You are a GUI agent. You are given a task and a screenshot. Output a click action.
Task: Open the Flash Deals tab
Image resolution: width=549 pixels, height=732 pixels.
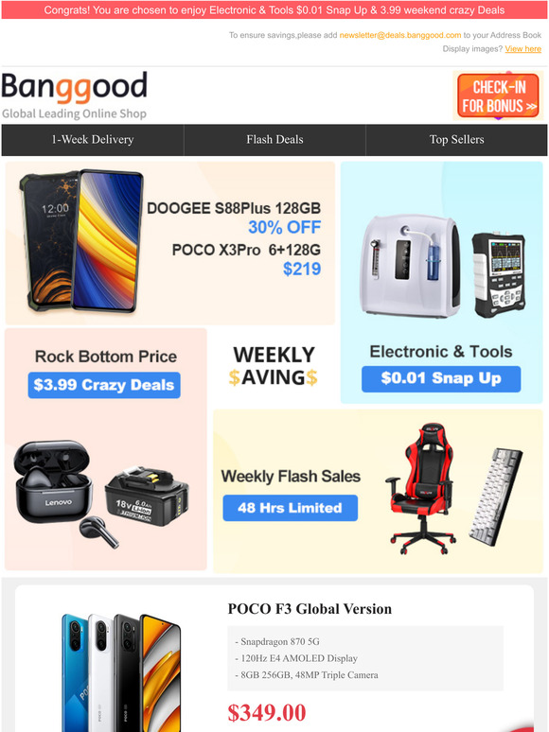[274, 140]
